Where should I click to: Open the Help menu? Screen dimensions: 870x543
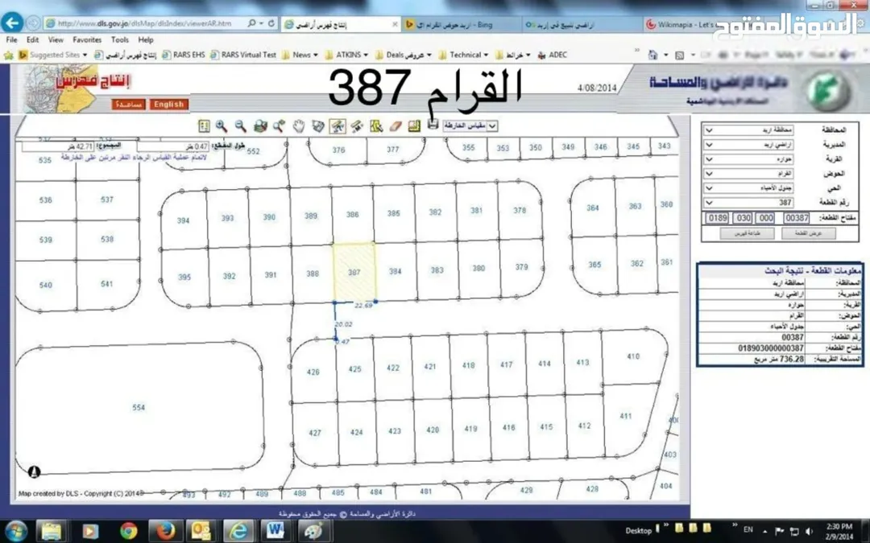click(146, 40)
